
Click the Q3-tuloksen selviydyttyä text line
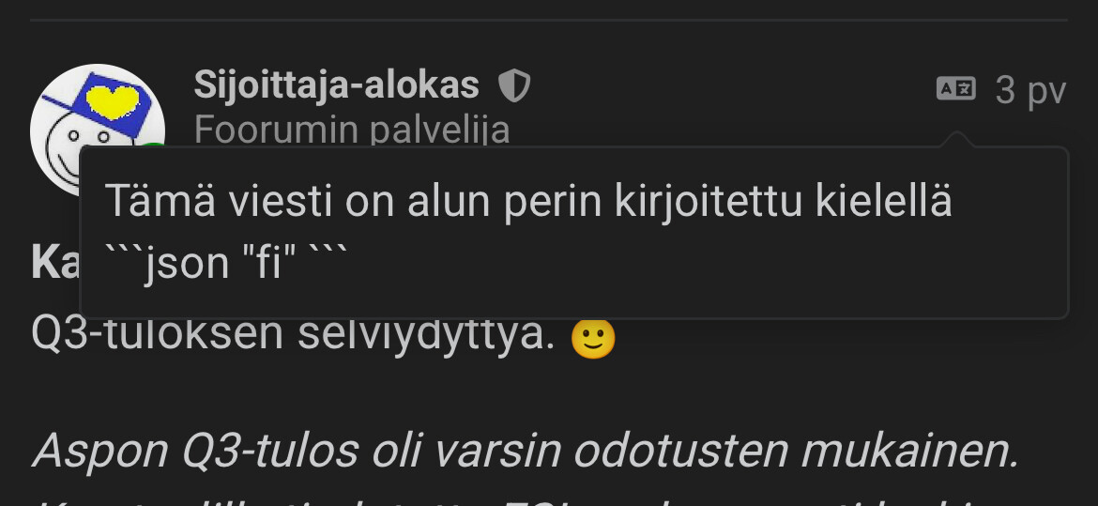pos(294,336)
